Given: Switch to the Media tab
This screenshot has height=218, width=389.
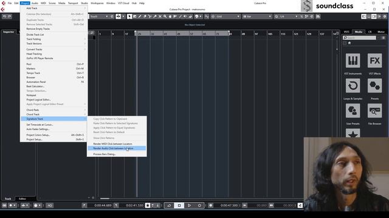Looking at the screenshot, I should [358, 32].
